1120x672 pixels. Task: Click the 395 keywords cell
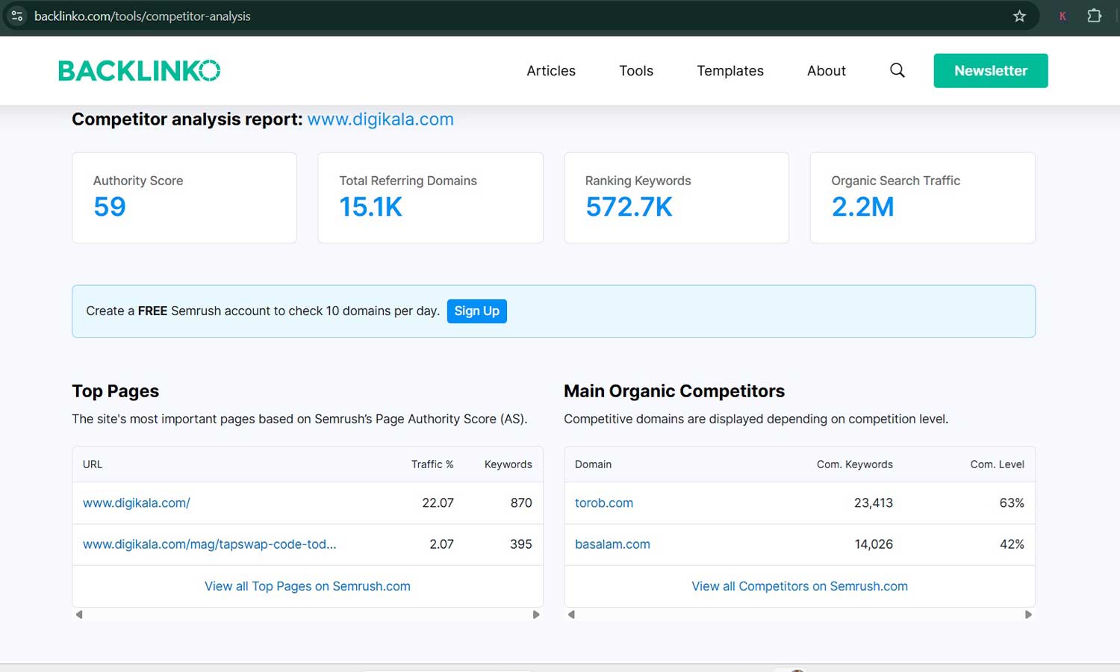pos(521,544)
